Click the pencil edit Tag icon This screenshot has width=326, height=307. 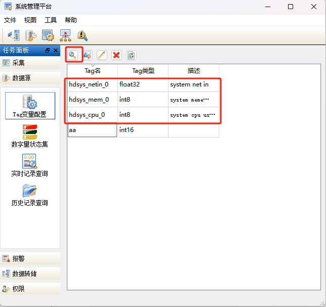pyautogui.click(x=102, y=55)
